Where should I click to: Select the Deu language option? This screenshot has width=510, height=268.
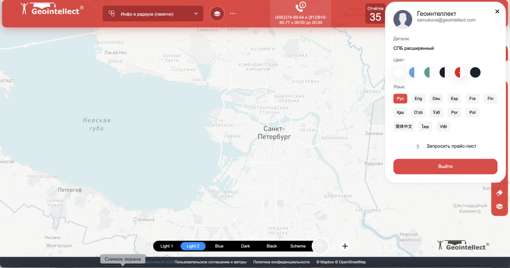tap(436, 99)
